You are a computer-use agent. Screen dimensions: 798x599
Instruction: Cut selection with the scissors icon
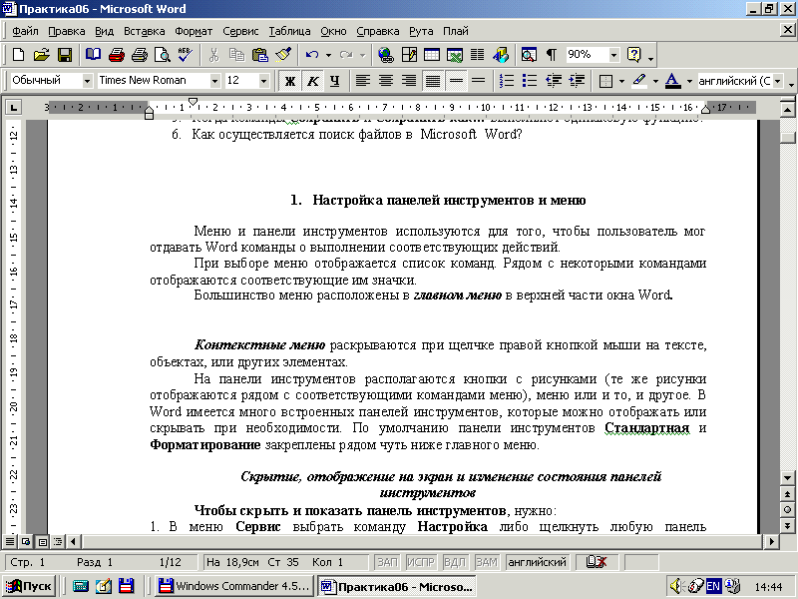[x=213, y=55]
